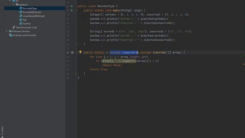
Task: Click fold end marker of isSorted method
Action: pyautogui.click(x=77, y=74)
